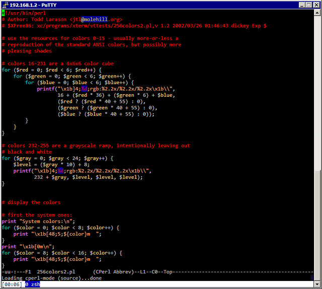Click the '($blue ? ($blue * 40' line

(x=106, y=114)
